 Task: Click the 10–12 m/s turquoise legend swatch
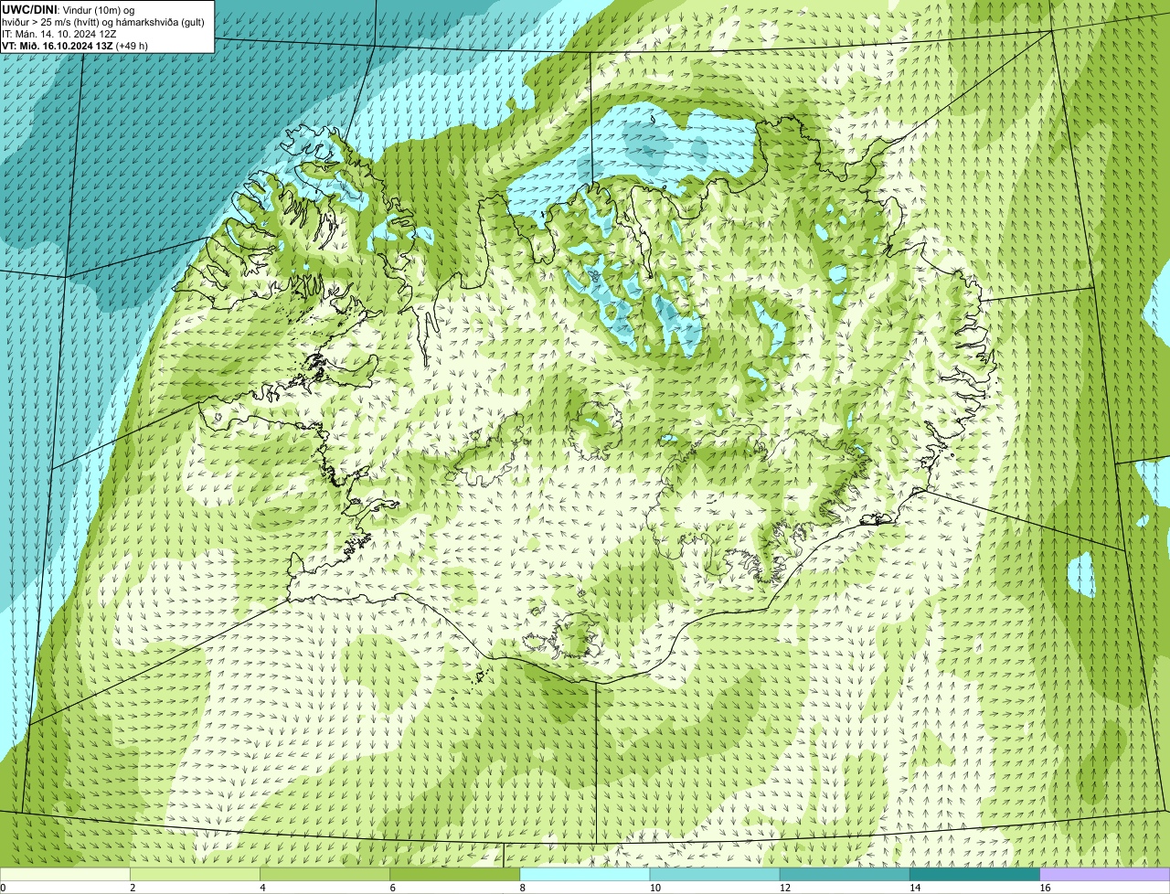click(715, 874)
